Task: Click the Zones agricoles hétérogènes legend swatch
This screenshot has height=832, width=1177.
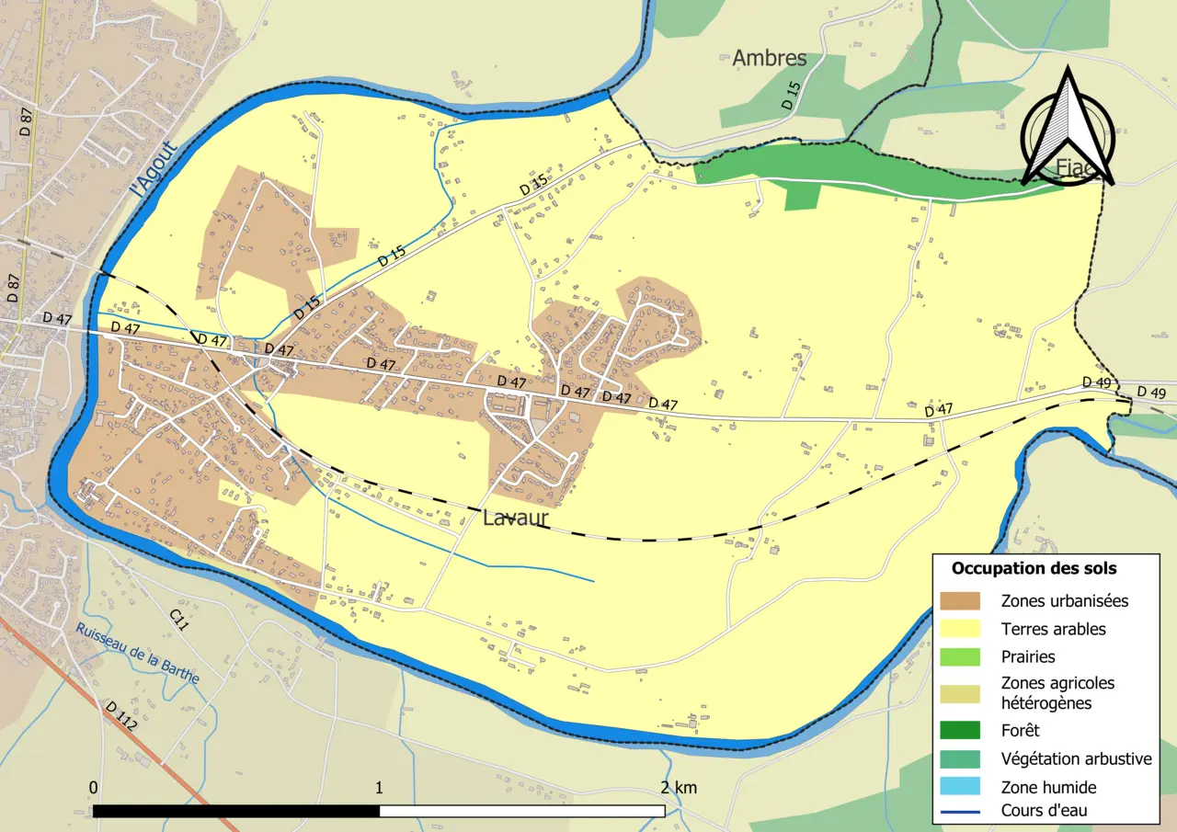Action: pyautogui.click(x=961, y=694)
